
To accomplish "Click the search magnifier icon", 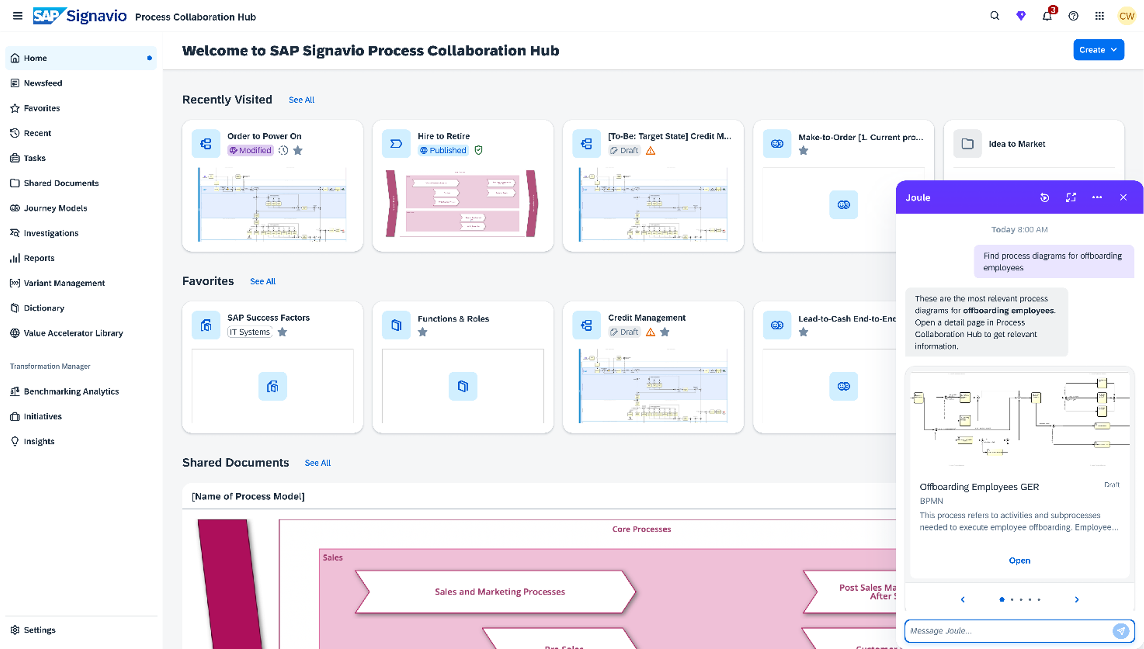I will coord(995,16).
